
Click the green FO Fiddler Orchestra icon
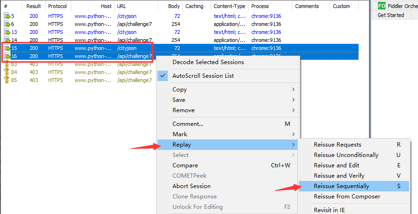pyautogui.click(x=381, y=6)
